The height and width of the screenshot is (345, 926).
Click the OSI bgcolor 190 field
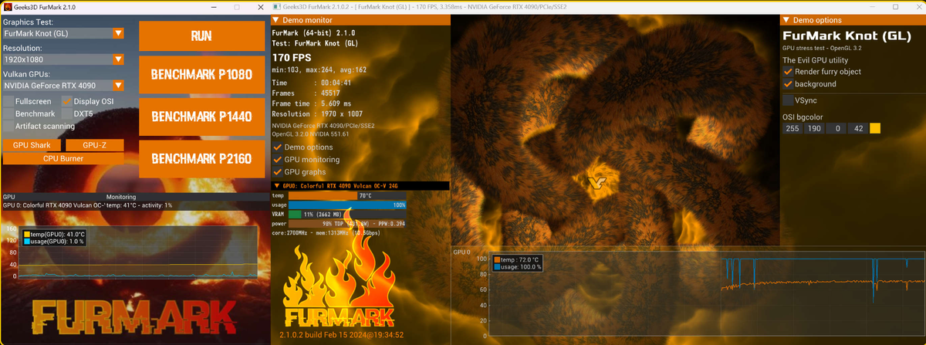pos(815,128)
